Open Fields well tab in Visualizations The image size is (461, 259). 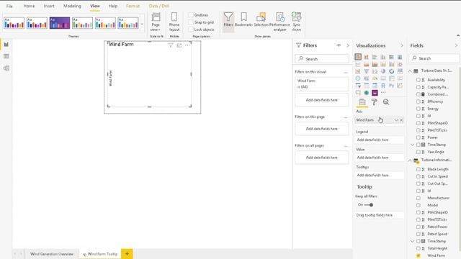362,102
